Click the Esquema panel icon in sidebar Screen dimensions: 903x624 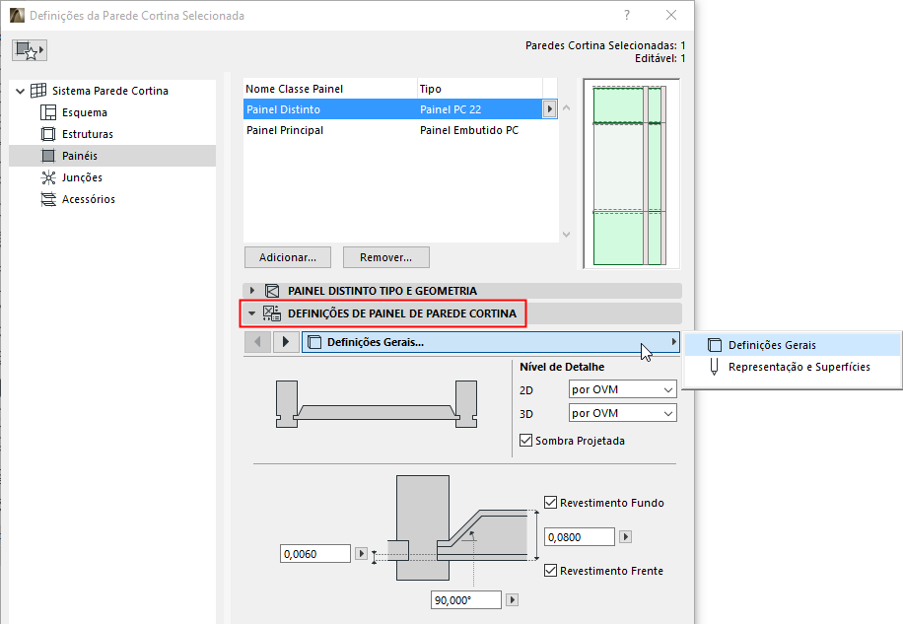pyautogui.click(x=48, y=111)
